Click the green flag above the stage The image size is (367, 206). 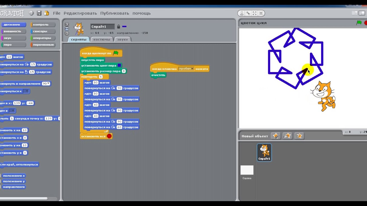pos(359,23)
